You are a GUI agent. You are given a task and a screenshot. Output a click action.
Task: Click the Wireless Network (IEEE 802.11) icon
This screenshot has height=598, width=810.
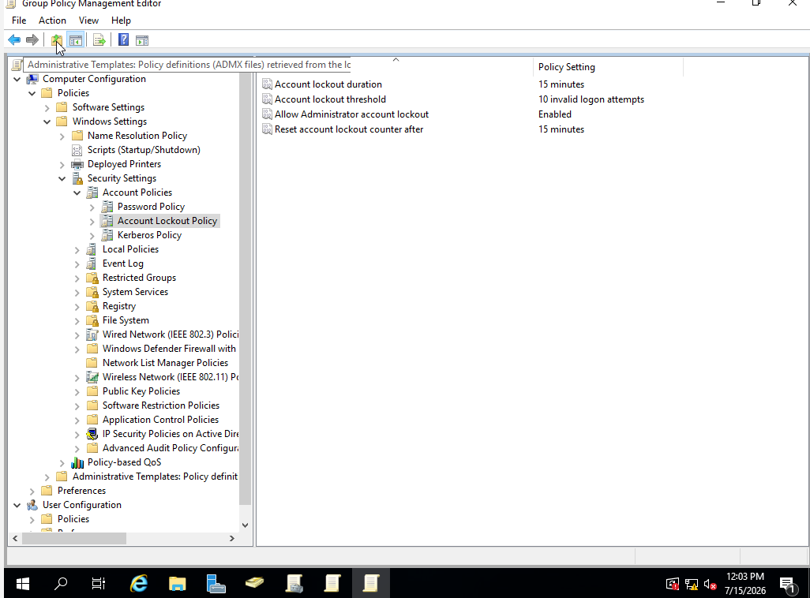[92, 377]
